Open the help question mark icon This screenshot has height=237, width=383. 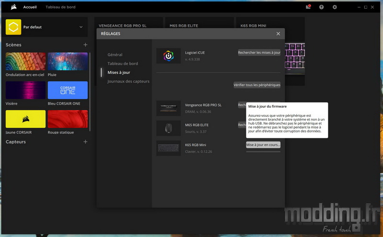(321, 7)
